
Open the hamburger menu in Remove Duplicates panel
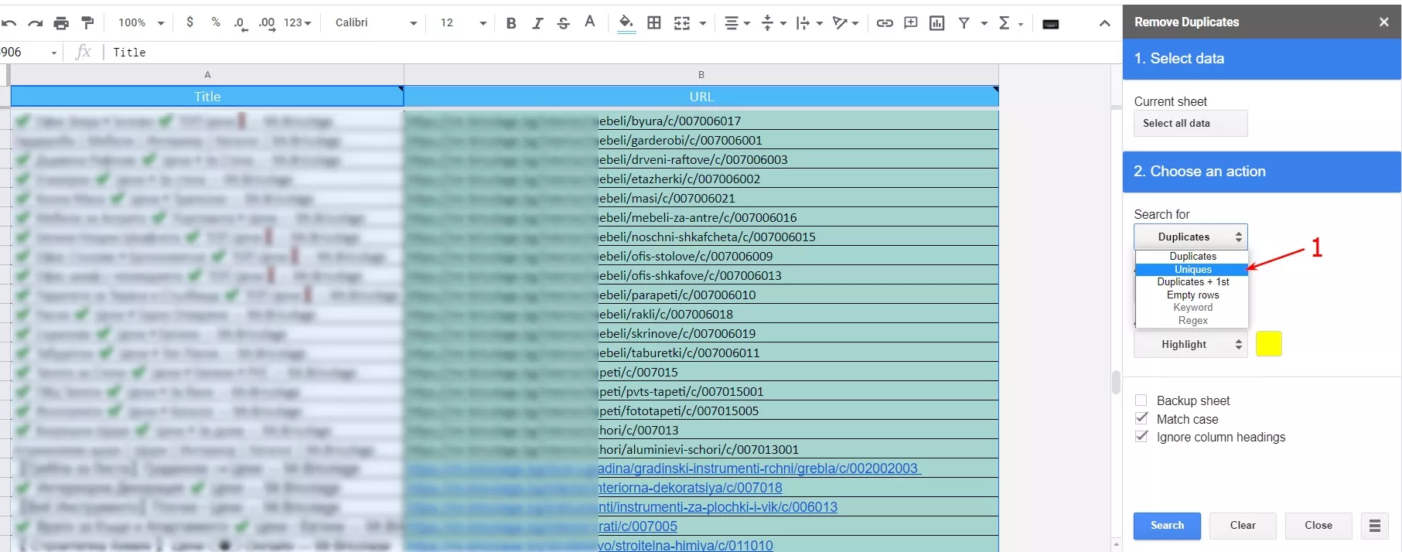pos(1374,526)
